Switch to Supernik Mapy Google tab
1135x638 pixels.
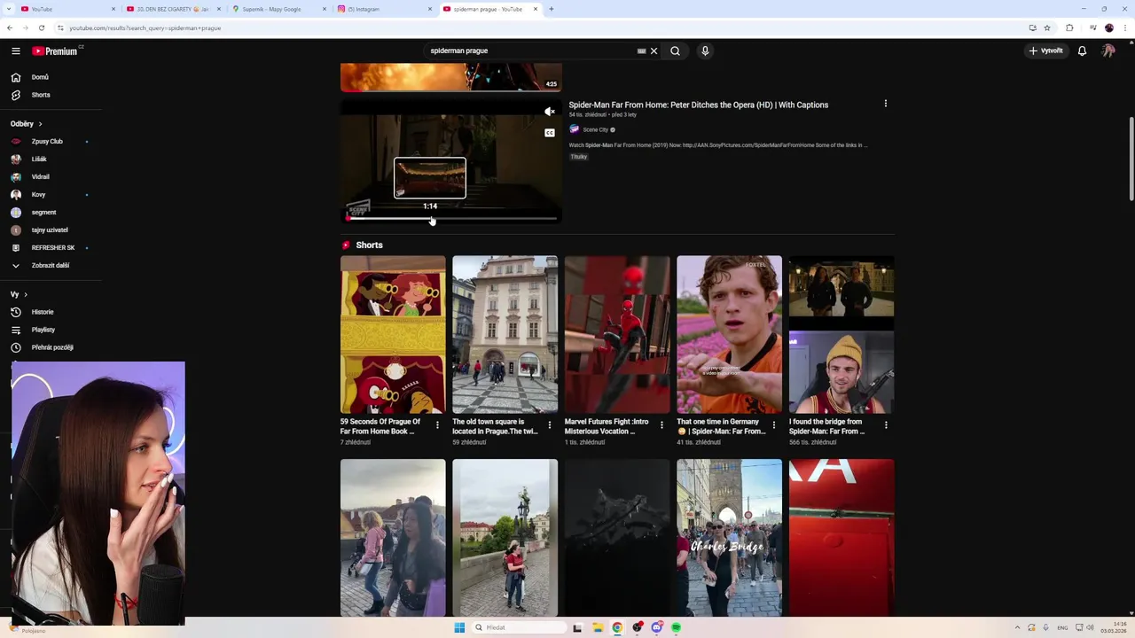click(x=278, y=9)
